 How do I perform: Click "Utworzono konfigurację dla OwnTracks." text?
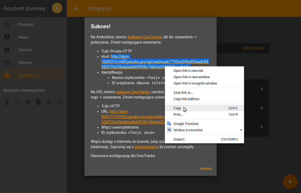point(123,156)
